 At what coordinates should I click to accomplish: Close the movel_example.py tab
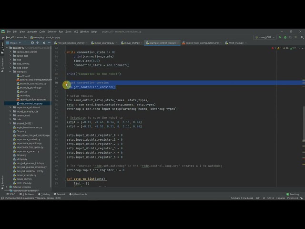[x=116, y=43]
